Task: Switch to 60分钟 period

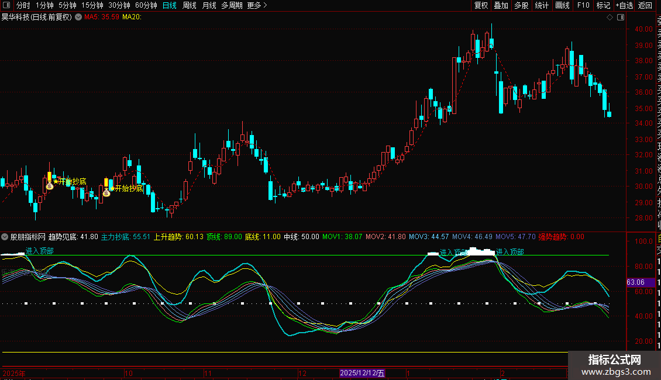Action: coord(146,5)
